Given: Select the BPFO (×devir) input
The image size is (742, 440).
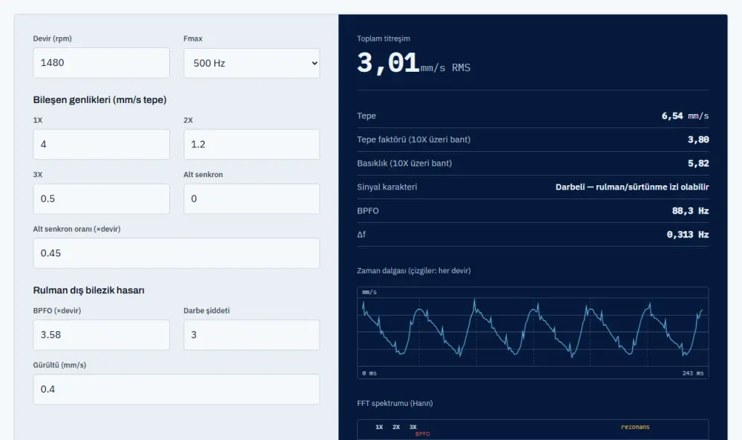Looking at the screenshot, I should click(101, 335).
